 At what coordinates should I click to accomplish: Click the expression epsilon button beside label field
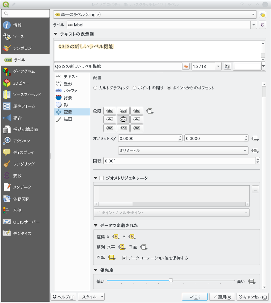pyautogui.click(x=262, y=25)
